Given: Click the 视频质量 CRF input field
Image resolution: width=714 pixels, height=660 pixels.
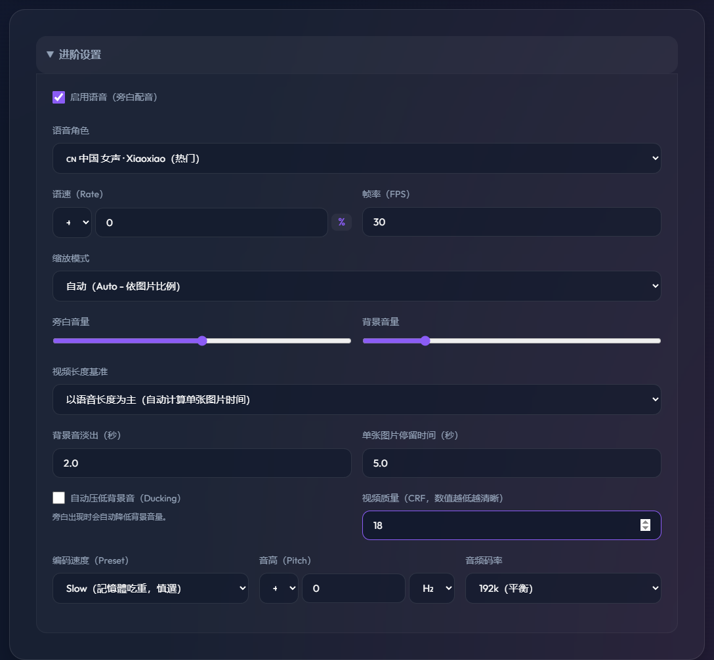Looking at the screenshot, I should [x=511, y=526].
